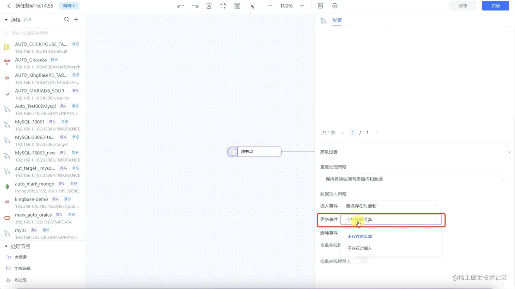Add a new connection with plus icon

coord(76,20)
